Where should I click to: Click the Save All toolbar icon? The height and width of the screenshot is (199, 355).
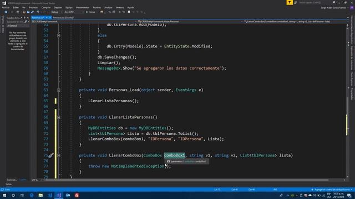point(32,12)
